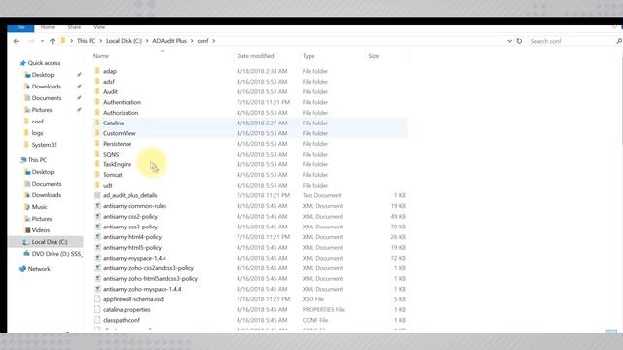Viewport: 623px width, 350px height.
Task: Expand chevron after conf breadcrumb
Action: (x=214, y=41)
